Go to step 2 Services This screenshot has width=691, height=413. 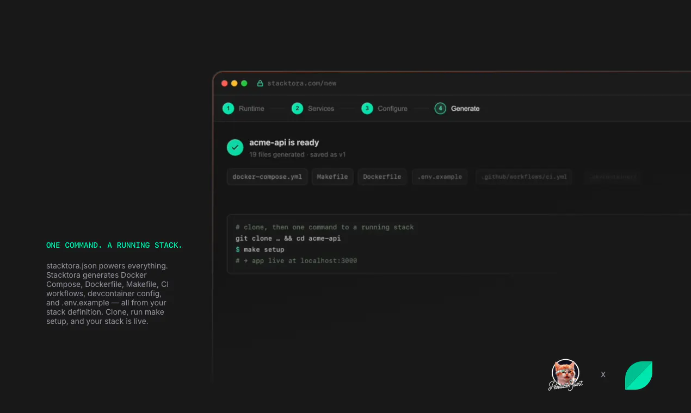(313, 108)
